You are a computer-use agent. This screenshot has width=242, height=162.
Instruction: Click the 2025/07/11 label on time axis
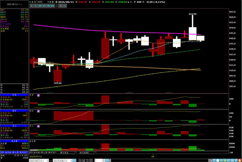click(36, 156)
